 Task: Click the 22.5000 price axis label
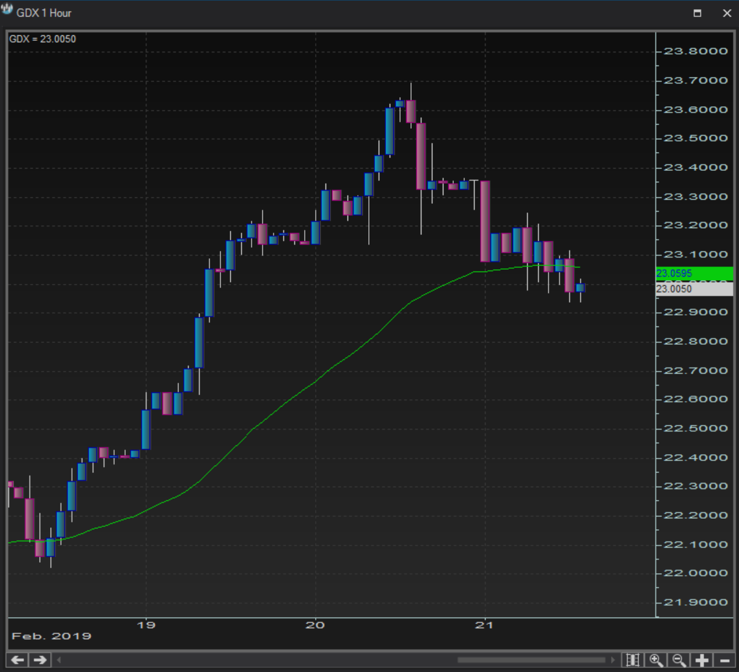tap(696, 428)
